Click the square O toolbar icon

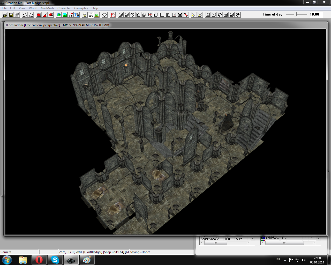point(138,15)
